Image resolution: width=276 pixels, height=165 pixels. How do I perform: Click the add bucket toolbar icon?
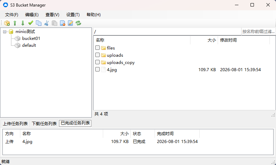[x=7, y=23]
